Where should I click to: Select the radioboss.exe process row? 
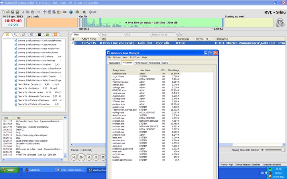click(146, 74)
